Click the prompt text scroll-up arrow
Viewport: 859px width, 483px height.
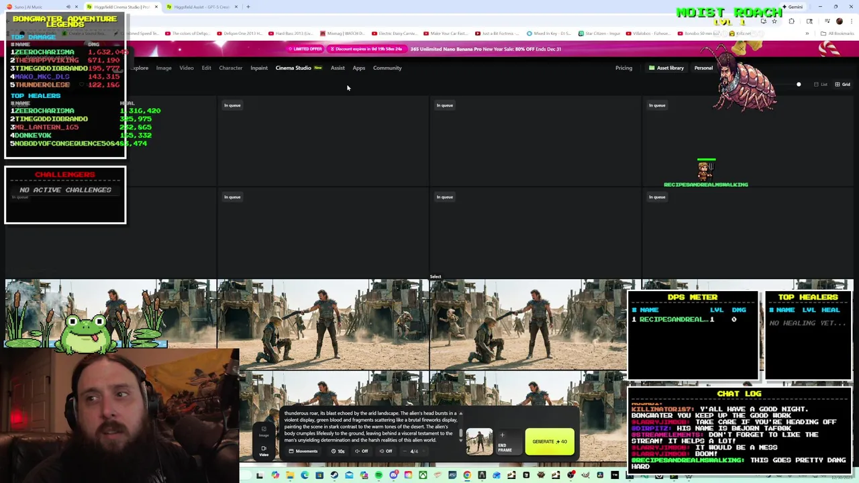tap(461, 413)
